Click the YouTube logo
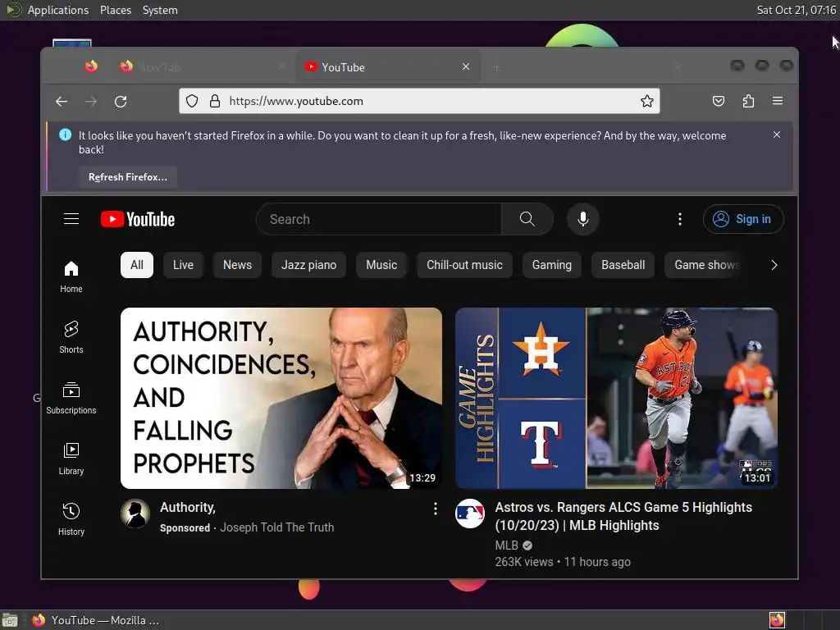The width and height of the screenshot is (840, 630). pos(138,219)
